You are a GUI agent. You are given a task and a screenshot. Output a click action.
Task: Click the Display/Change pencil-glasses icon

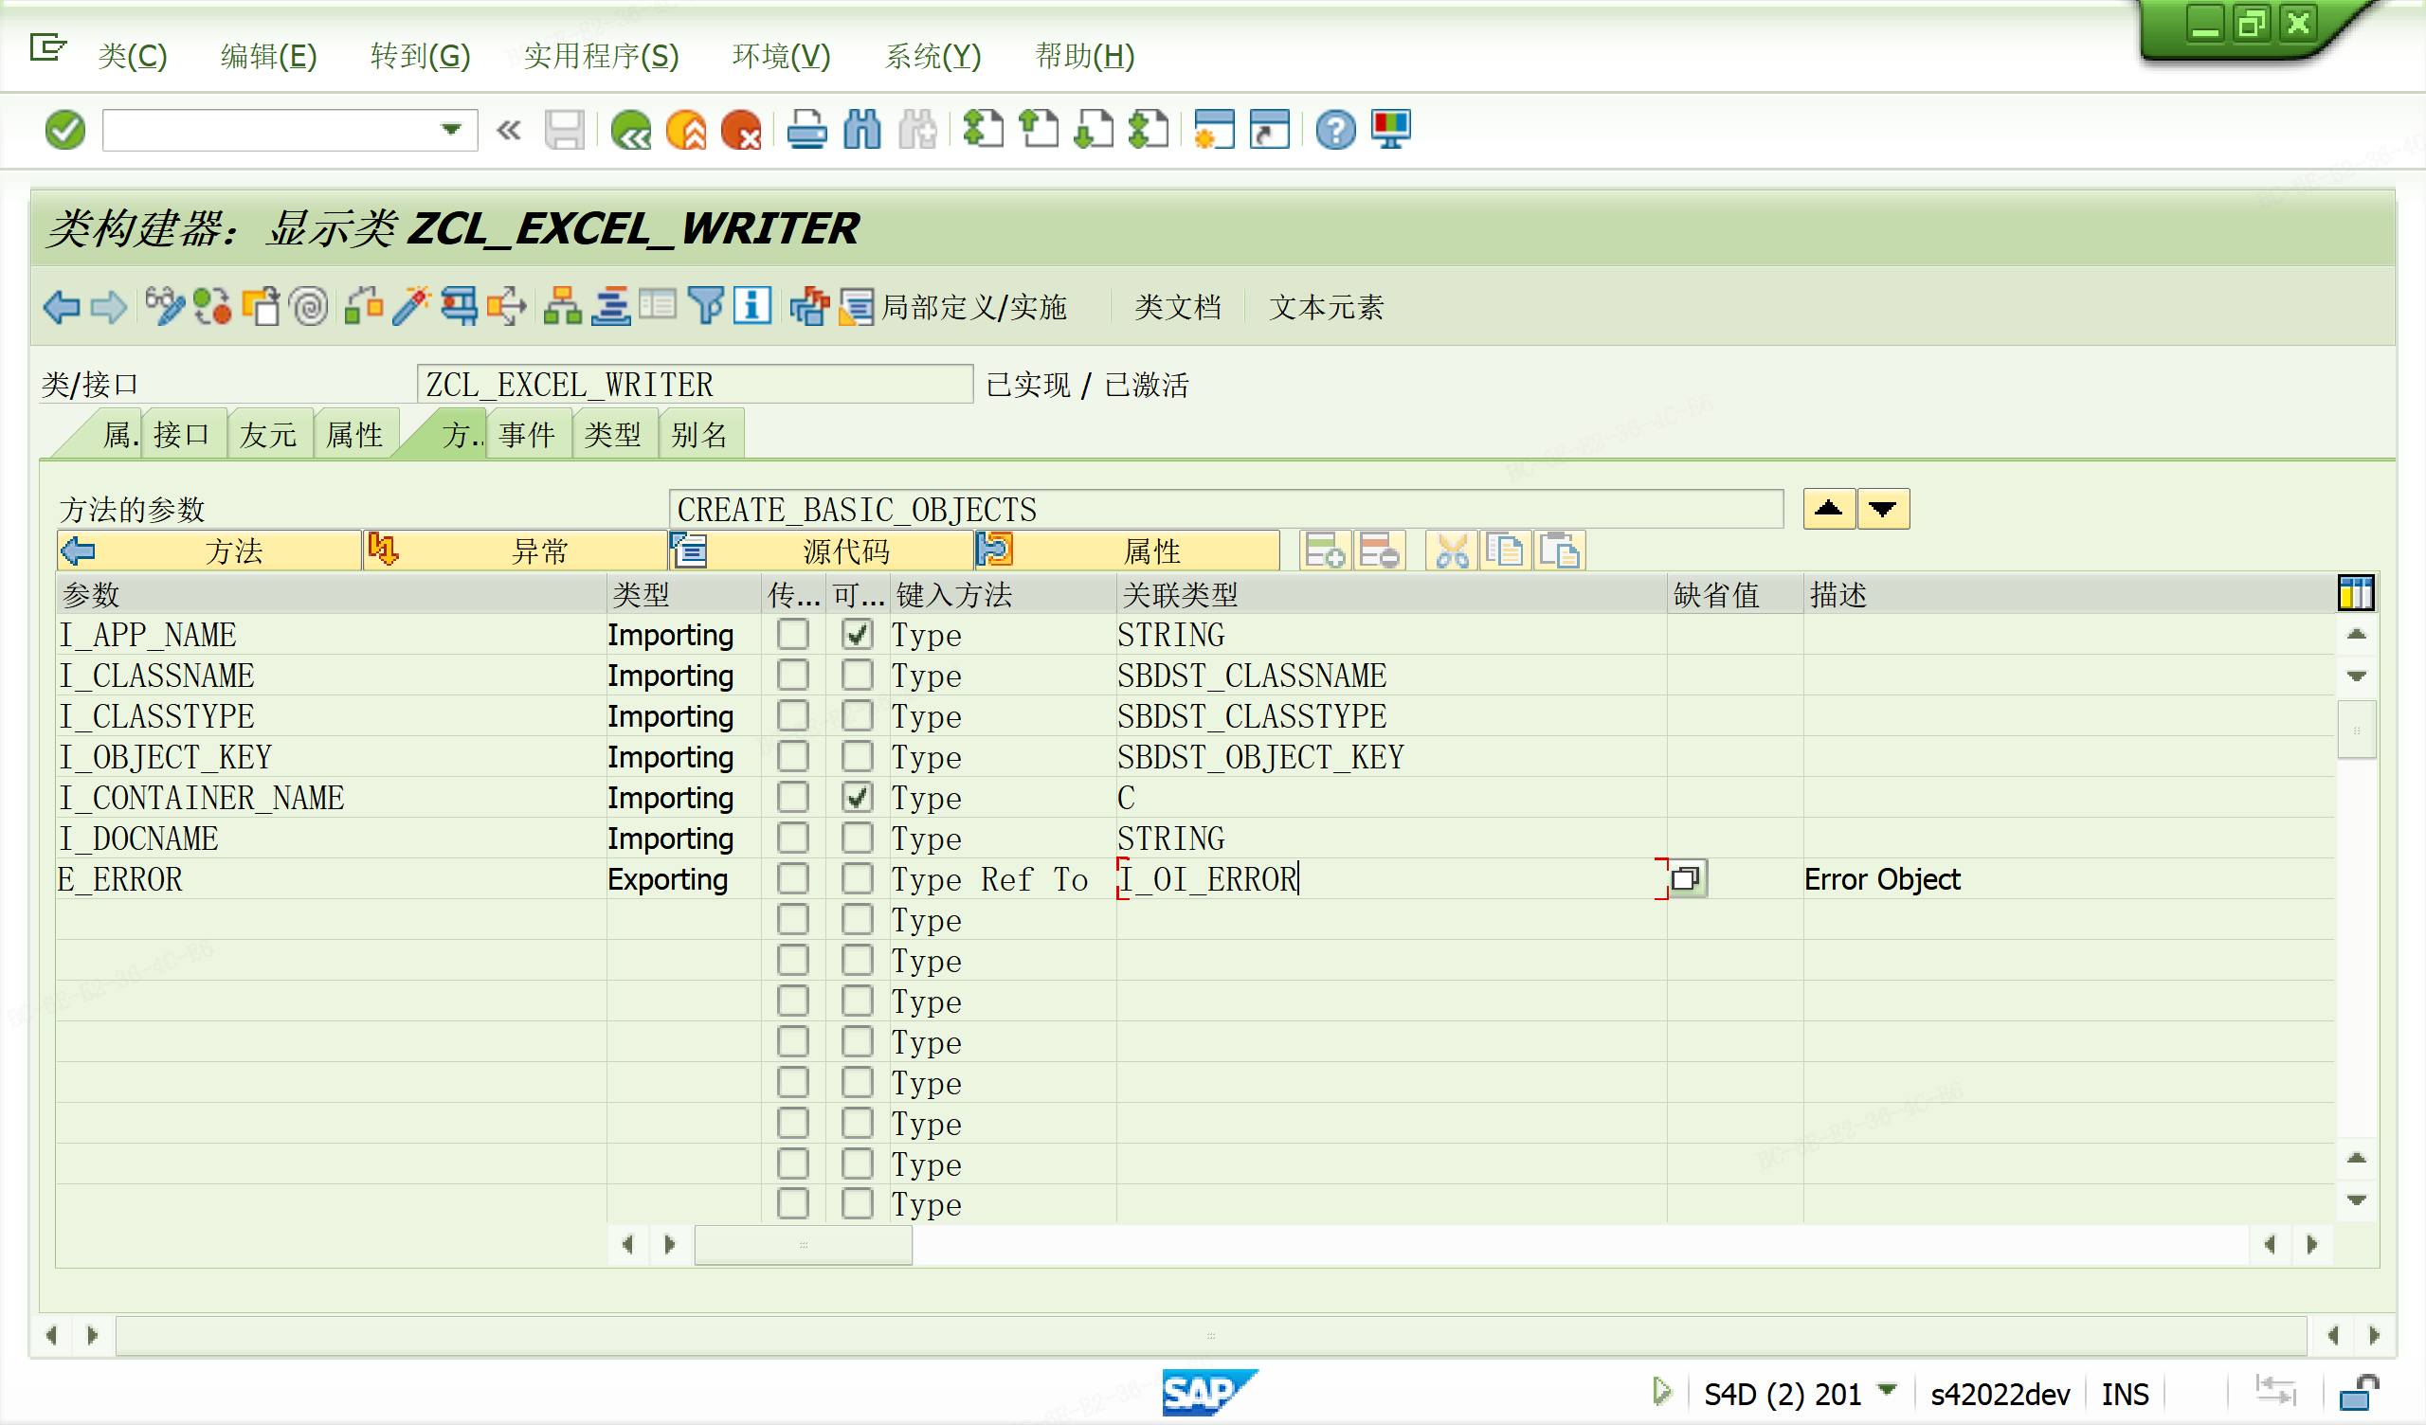164,307
